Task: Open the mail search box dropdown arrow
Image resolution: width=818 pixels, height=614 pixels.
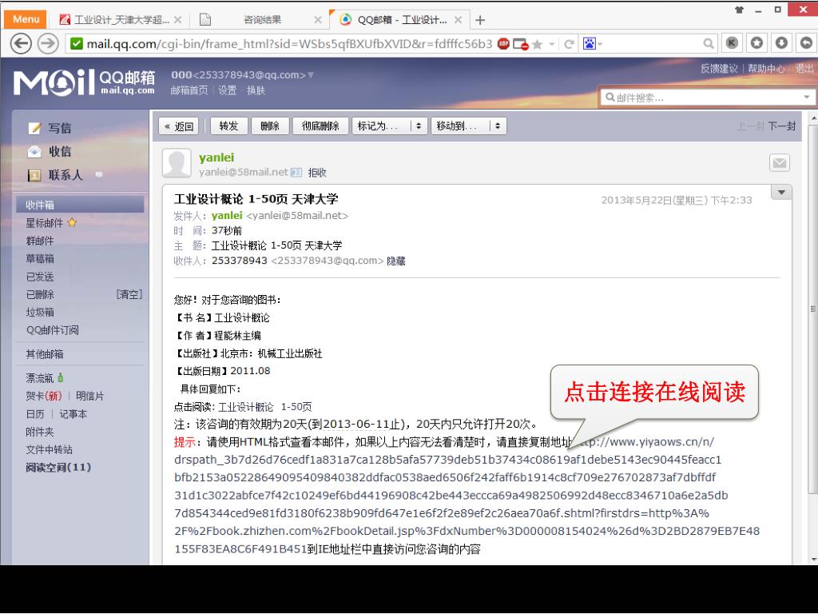Action: [807, 97]
